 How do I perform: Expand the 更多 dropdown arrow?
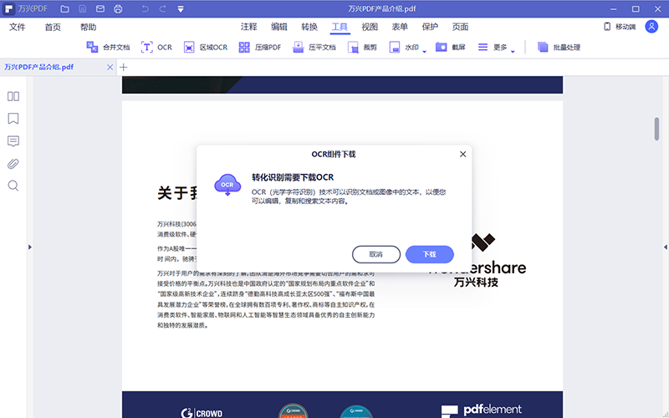pos(513,52)
